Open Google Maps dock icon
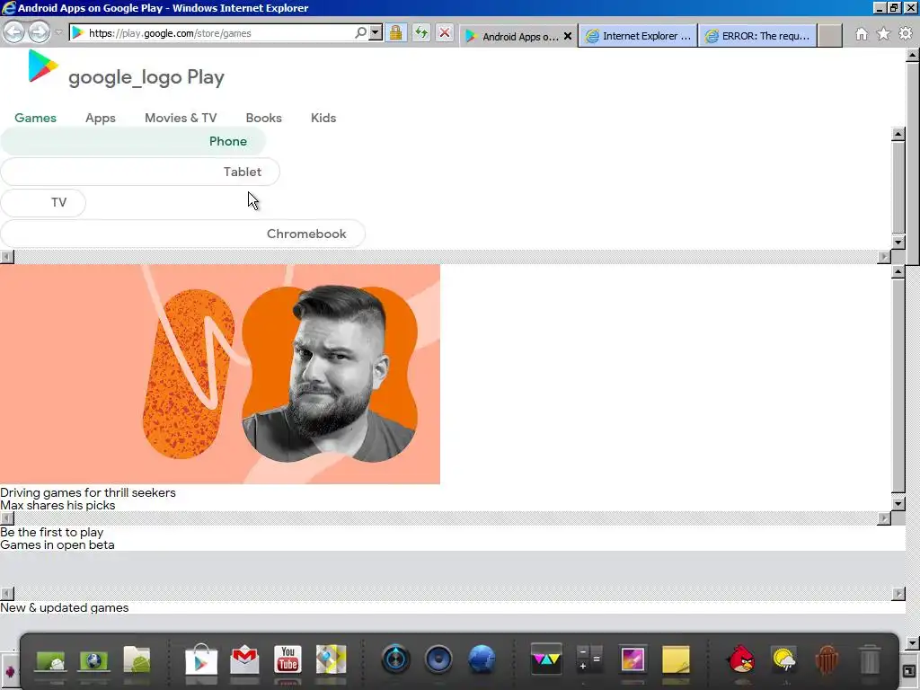This screenshot has width=920, height=690. point(331,659)
